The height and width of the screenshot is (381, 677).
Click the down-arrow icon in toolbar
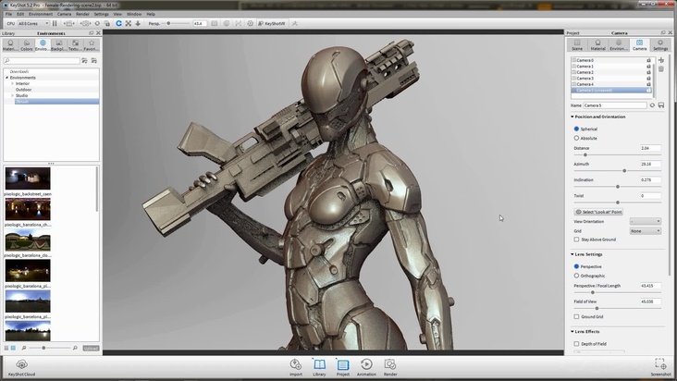pyautogui.click(x=138, y=23)
